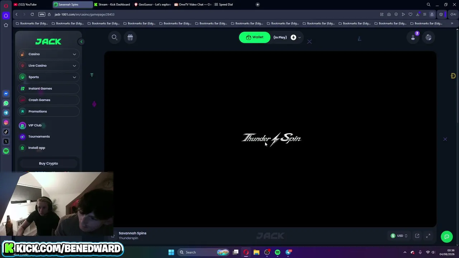
Task: Open the USD currency selector
Action: click(399, 236)
